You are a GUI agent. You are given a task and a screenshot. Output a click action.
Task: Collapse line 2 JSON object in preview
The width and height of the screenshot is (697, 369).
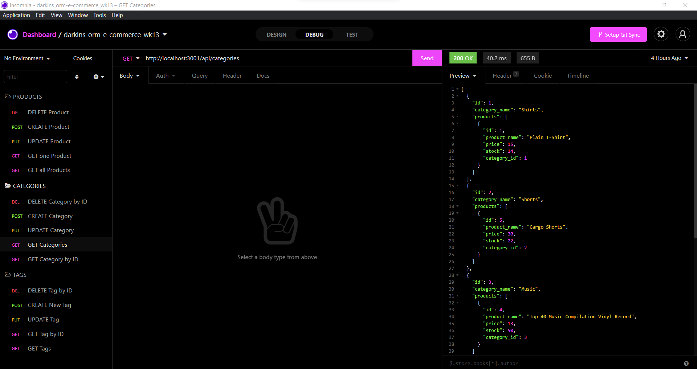click(x=457, y=96)
